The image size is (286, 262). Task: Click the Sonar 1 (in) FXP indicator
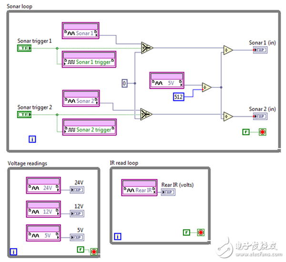coord(260,49)
